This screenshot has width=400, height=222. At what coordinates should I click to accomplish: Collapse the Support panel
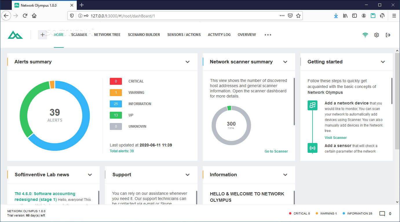(188, 175)
